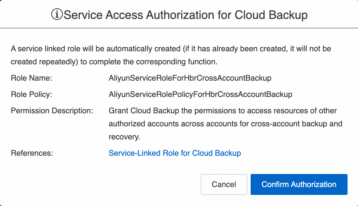Click the AliyunServiceRolePolicyForHbrCrossAccountBackup policy value

(x=200, y=95)
